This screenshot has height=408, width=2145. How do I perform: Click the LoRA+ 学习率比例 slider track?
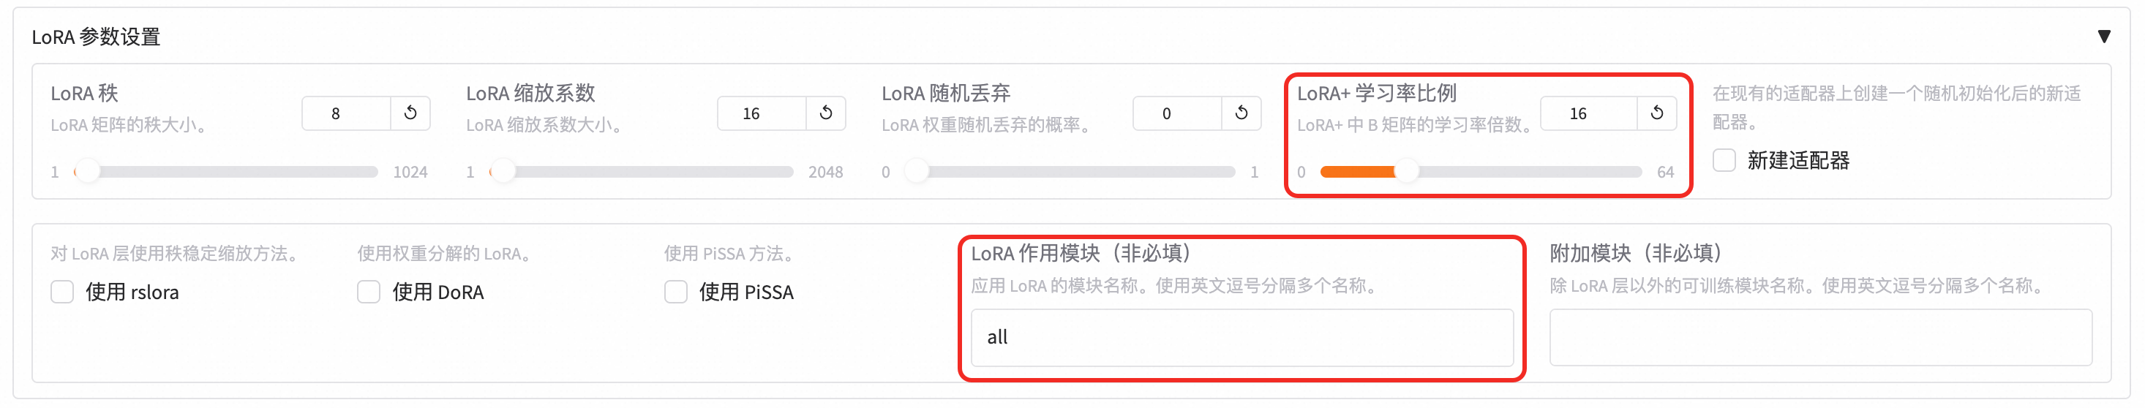pos(1481,172)
